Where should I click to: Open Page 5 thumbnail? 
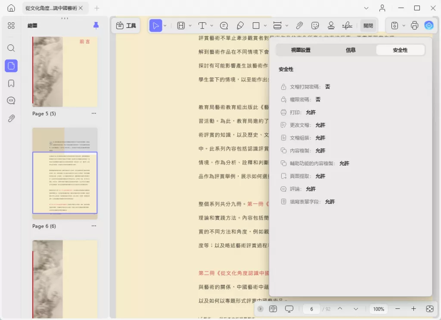coord(65,72)
